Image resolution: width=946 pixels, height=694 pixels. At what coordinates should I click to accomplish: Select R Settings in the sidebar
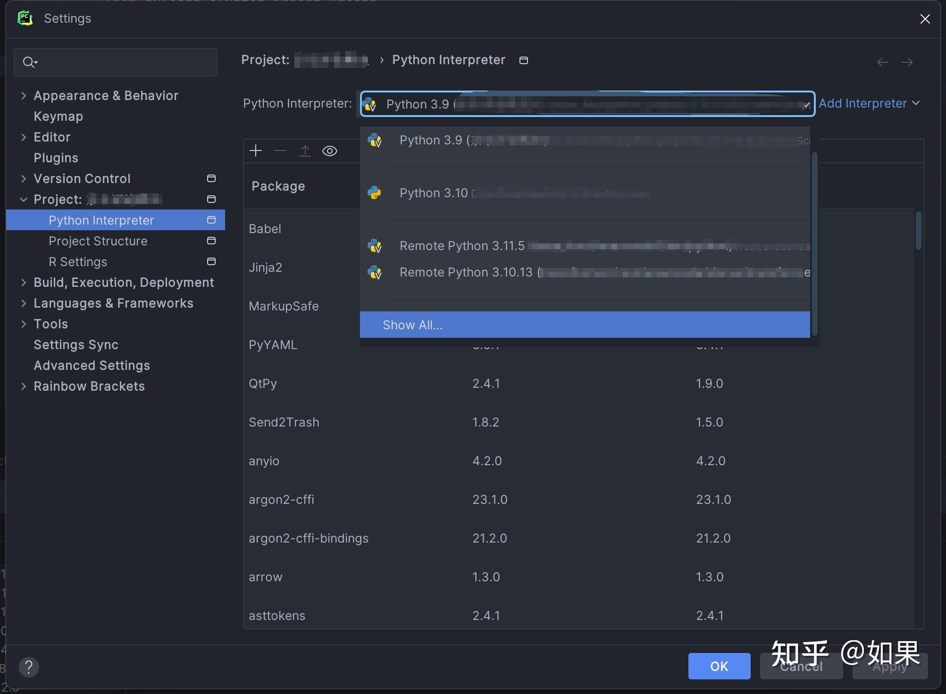[78, 261]
